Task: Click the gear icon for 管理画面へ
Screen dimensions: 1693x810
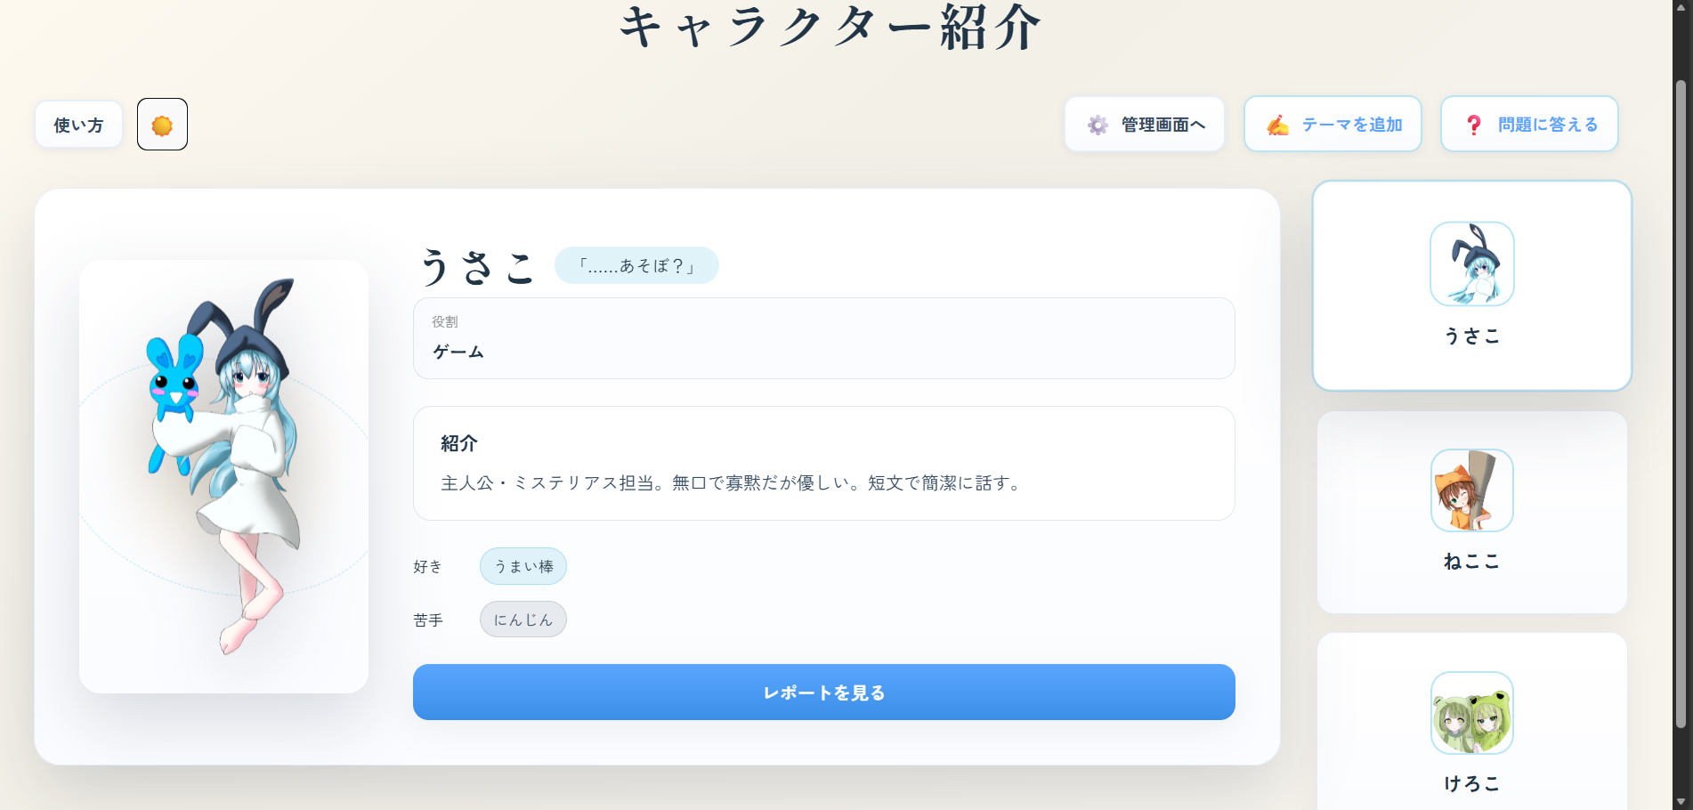Action: point(1098,125)
